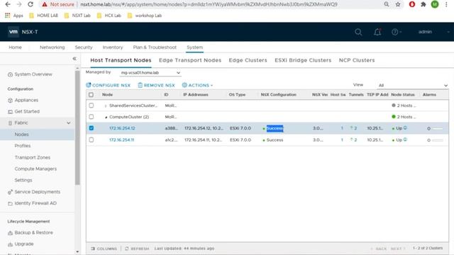
Task: Open the red Opera extension icon
Action: [x=411, y=4]
